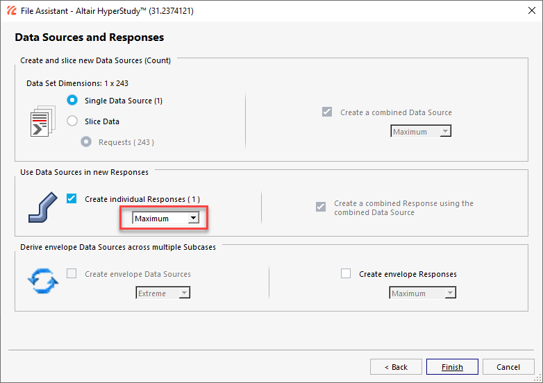Click the blue response curve icon
The width and height of the screenshot is (543, 383).
(43, 207)
